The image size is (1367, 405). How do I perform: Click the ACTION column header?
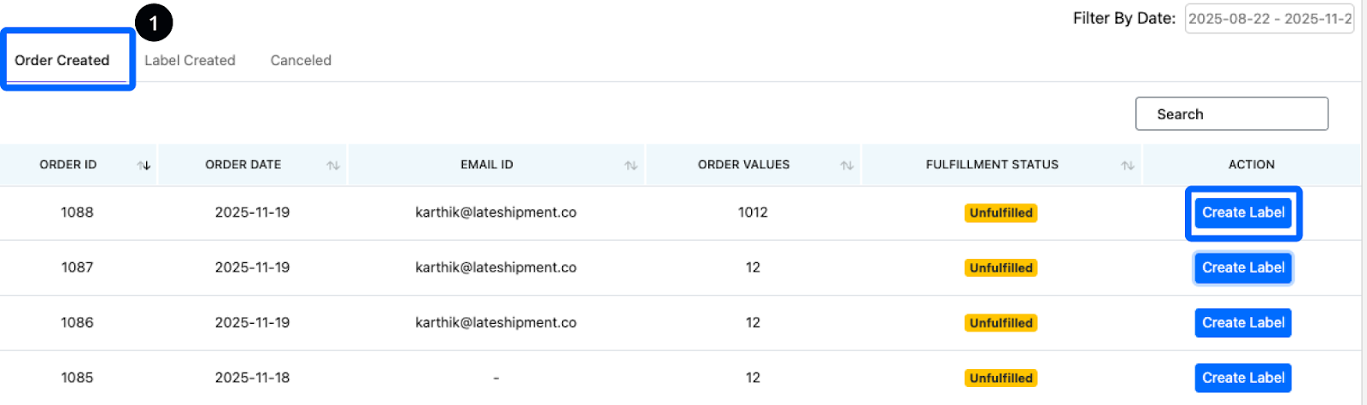tap(1251, 165)
